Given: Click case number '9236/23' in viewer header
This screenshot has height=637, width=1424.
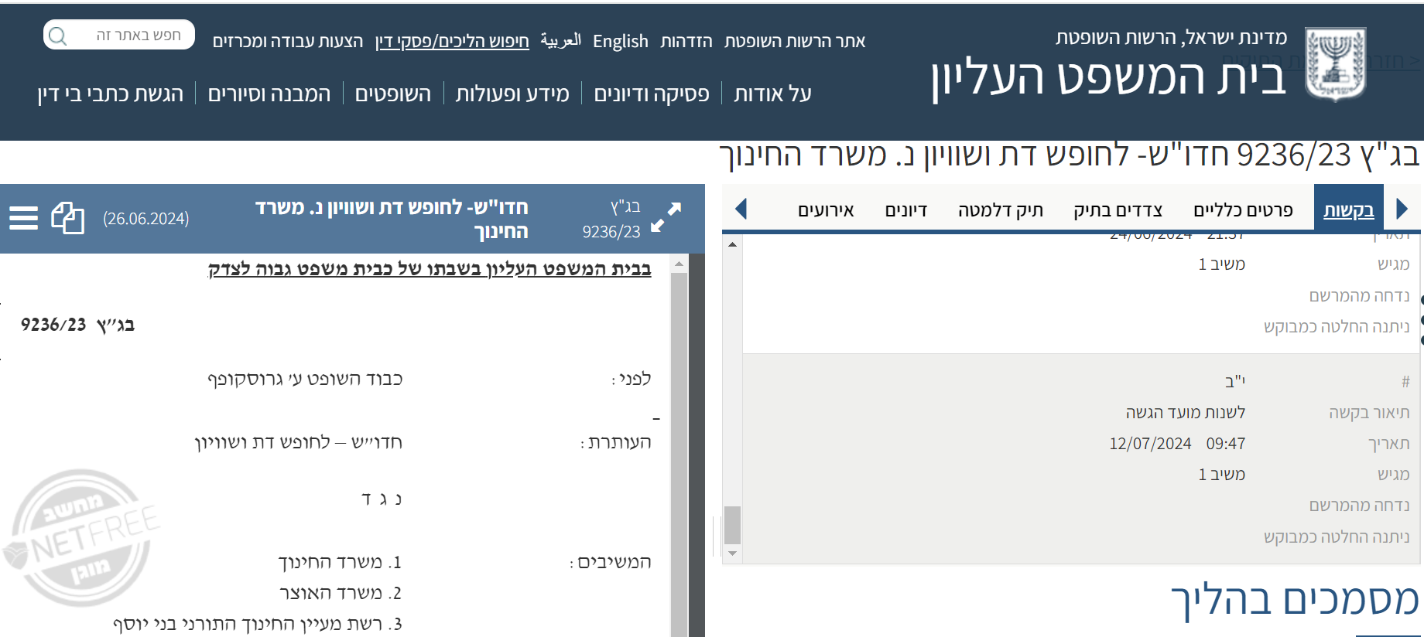Looking at the screenshot, I should 611,232.
